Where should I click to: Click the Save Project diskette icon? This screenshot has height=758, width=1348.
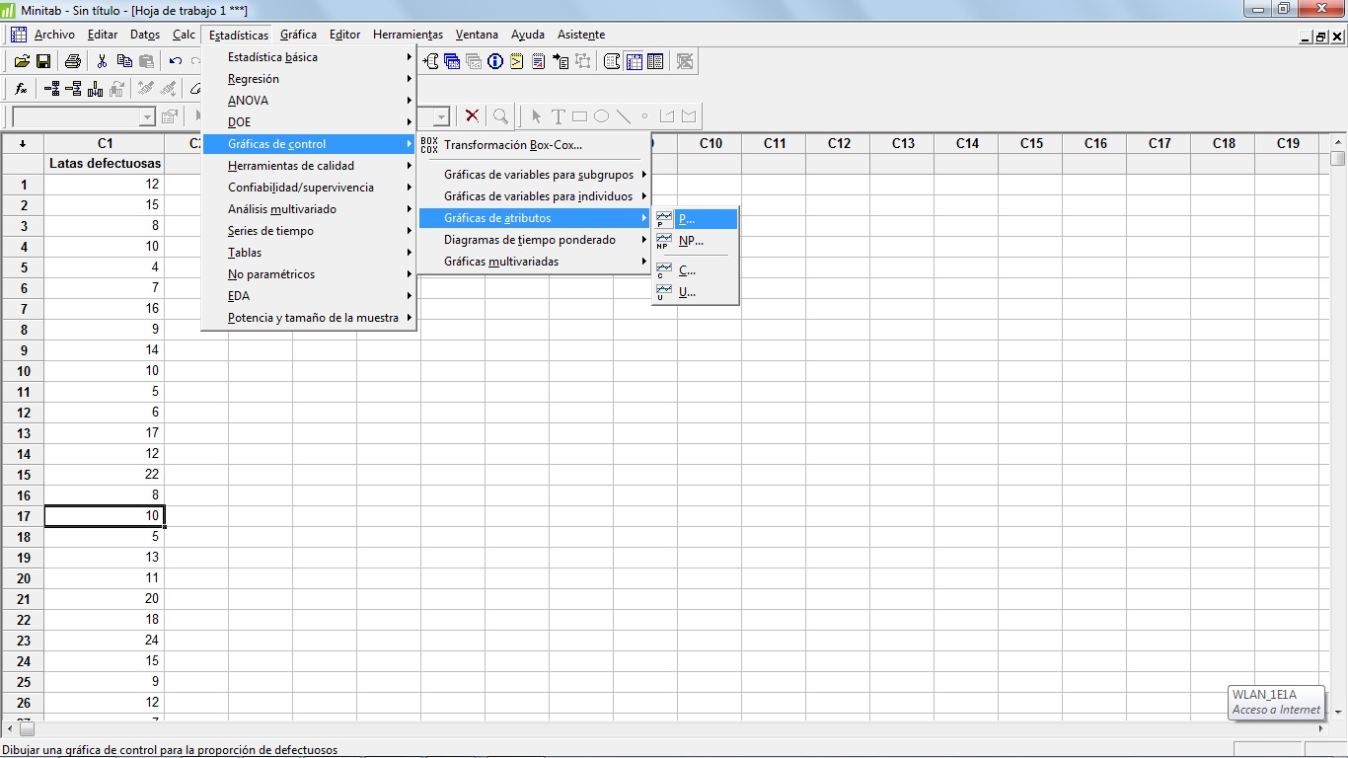43,61
